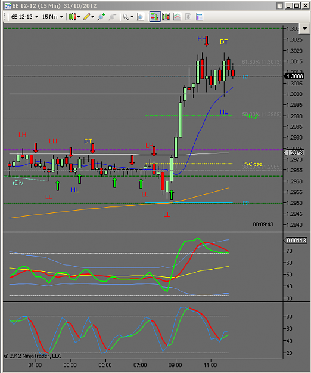The width and height of the screenshot is (311, 373).
Task: Open the 15 Min interval dropdown
Action: (52, 17)
